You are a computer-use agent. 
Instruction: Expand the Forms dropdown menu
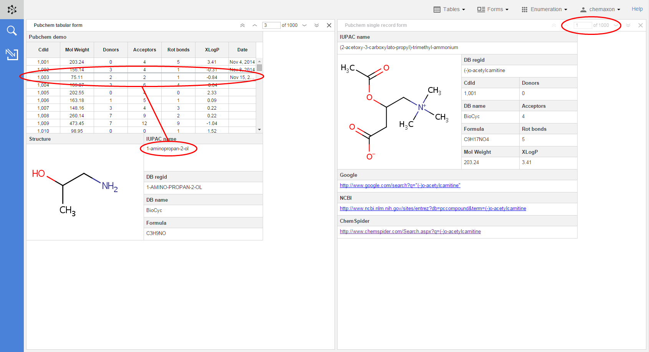tap(493, 9)
